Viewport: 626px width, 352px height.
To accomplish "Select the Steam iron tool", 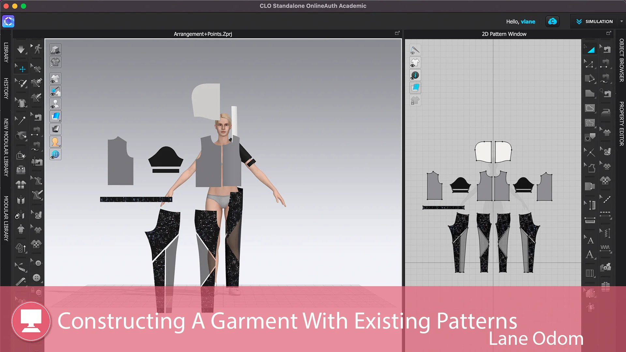I will click(605, 111).
